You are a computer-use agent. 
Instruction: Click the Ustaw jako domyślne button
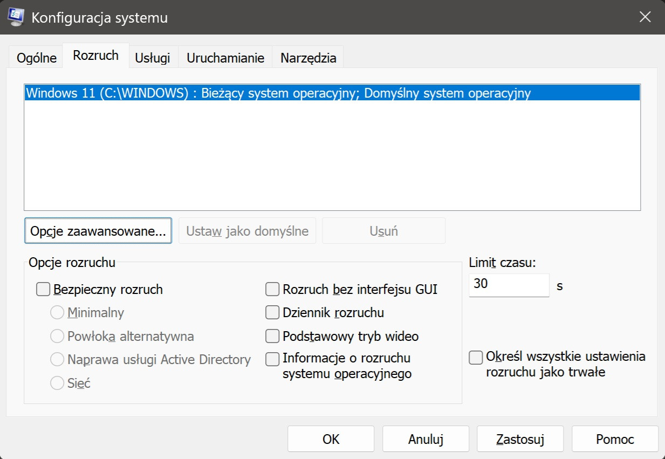tap(248, 231)
